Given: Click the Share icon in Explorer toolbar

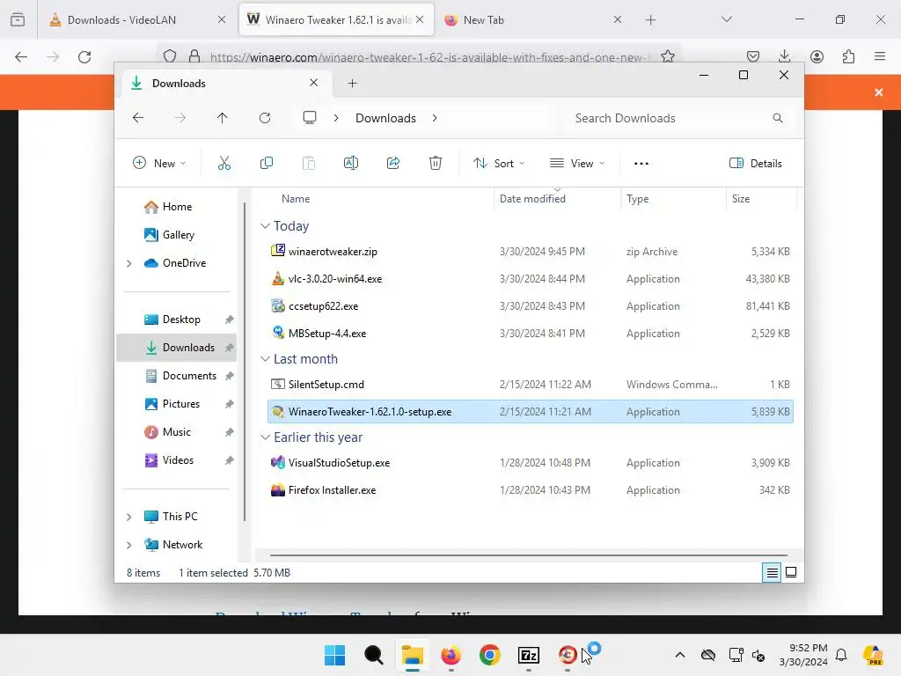Looking at the screenshot, I should pyautogui.click(x=393, y=163).
